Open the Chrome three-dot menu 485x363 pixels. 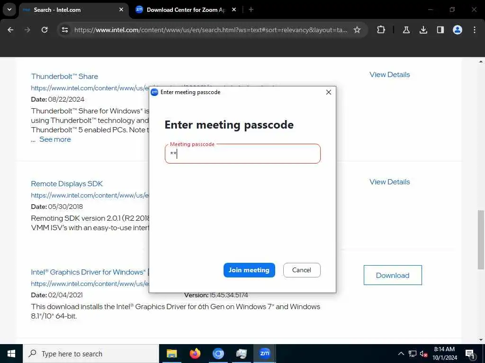tap(475, 30)
